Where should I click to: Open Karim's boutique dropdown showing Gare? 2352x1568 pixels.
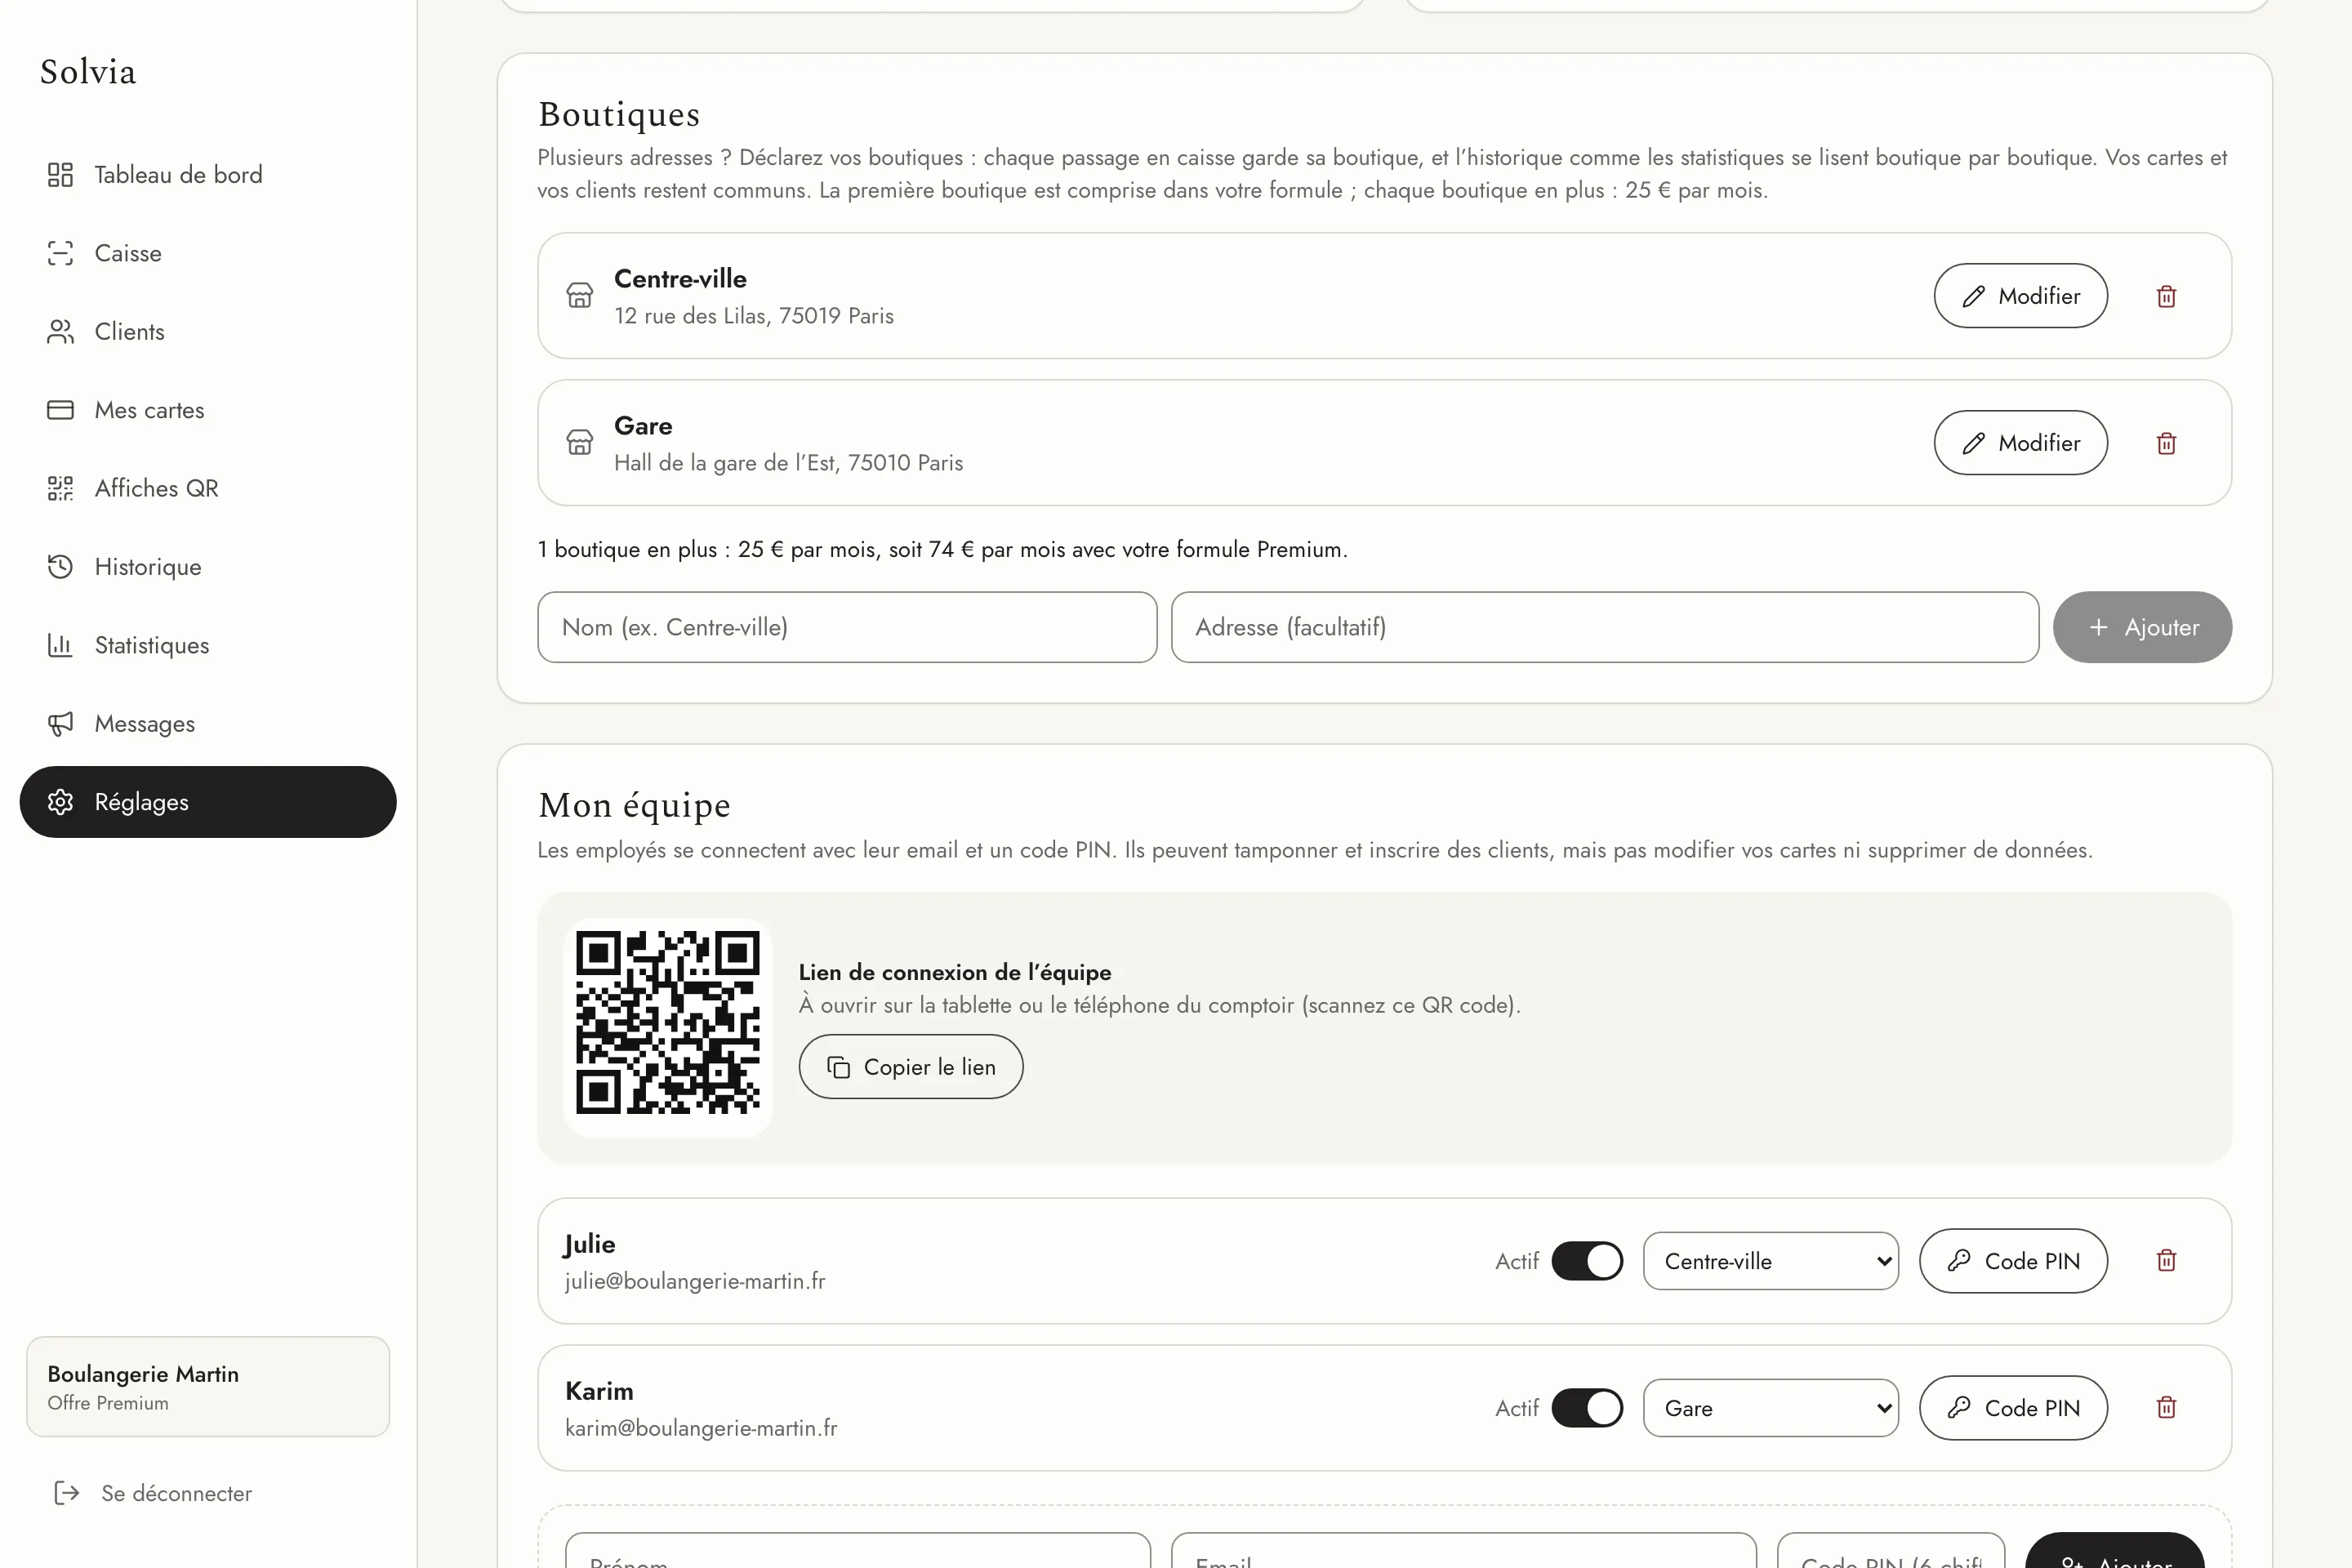point(1771,1408)
